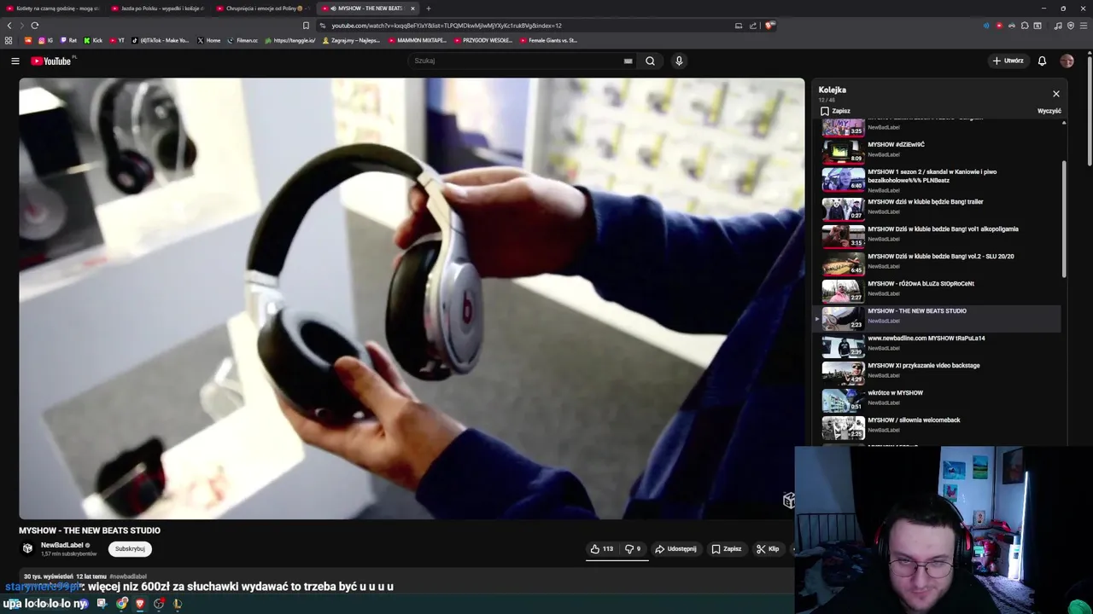
Task: Open the Brave VPN shield icon
Action: pos(1071,26)
